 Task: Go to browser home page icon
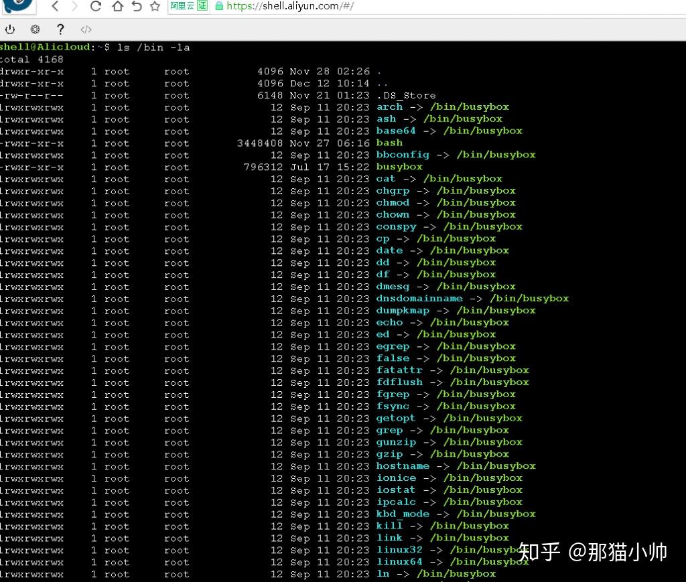click(x=117, y=5)
